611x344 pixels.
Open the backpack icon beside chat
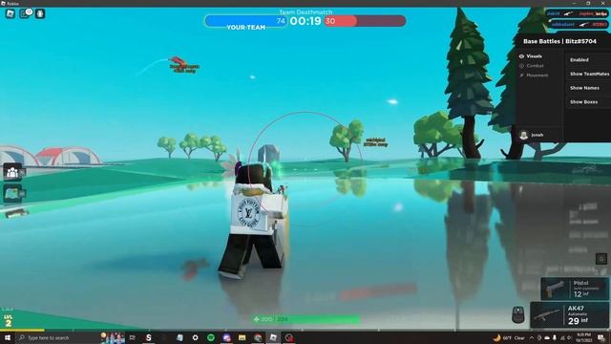40,14
